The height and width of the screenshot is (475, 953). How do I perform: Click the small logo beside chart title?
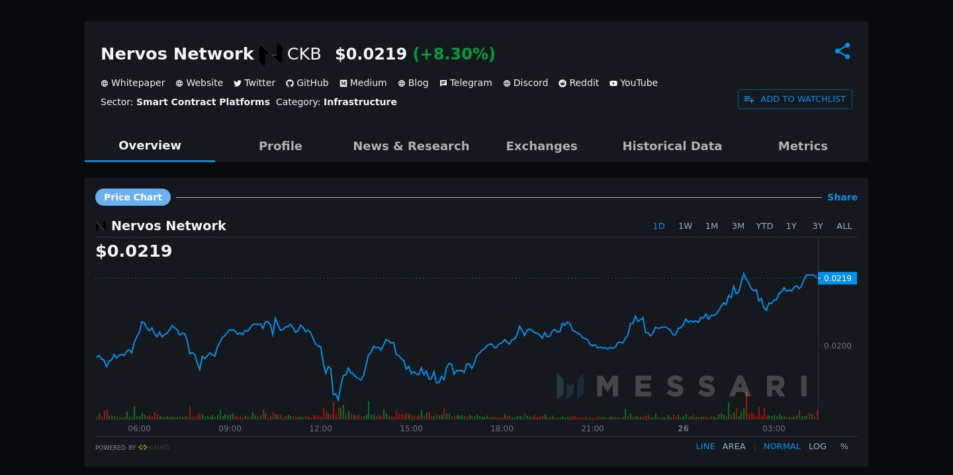pos(101,226)
